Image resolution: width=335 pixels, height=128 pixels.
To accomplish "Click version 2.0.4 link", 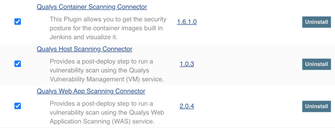I will [x=187, y=106].
